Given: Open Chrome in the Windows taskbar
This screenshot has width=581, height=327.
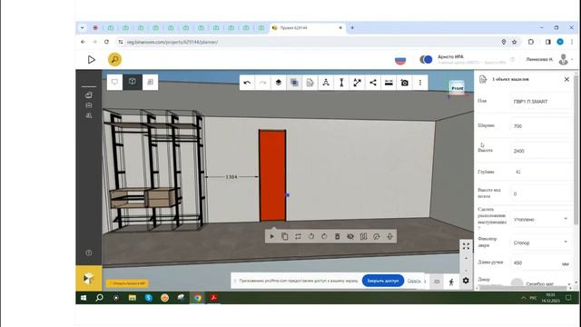Looking at the screenshot, I should pos(198,298).
